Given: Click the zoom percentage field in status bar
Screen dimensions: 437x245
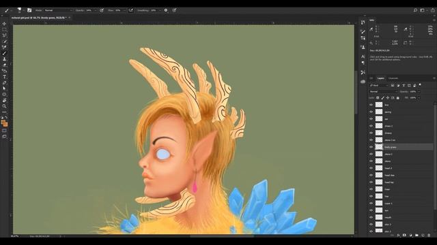Looking at the screenshot, I should [x=15, y=236].
